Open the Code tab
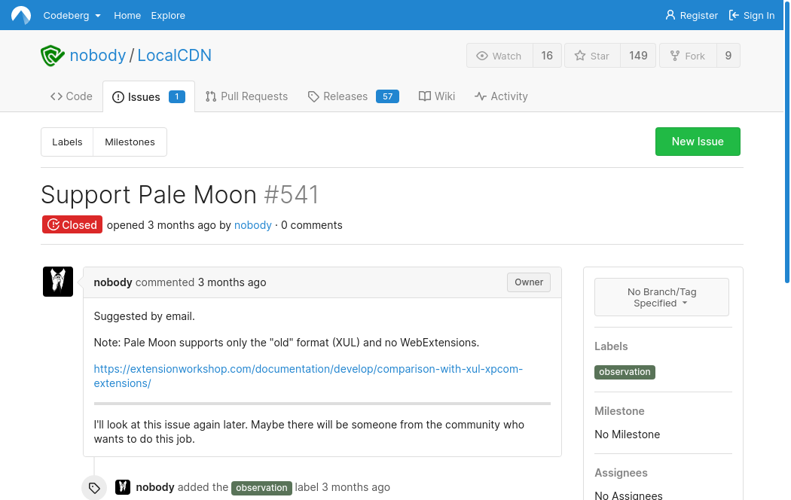The height and width of the screenshot is (500, 791). 72,96
